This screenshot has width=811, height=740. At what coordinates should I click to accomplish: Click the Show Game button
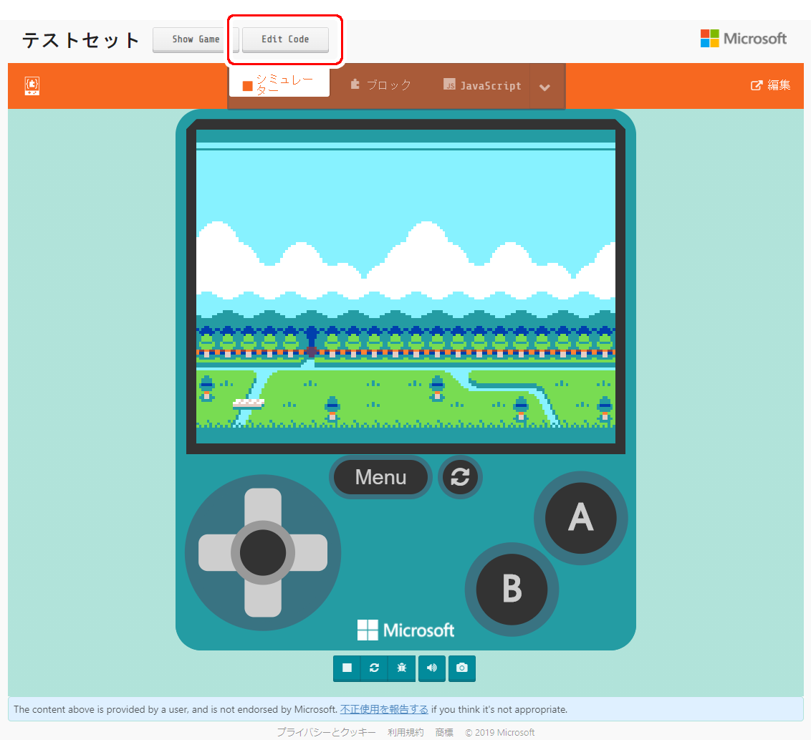196,40
